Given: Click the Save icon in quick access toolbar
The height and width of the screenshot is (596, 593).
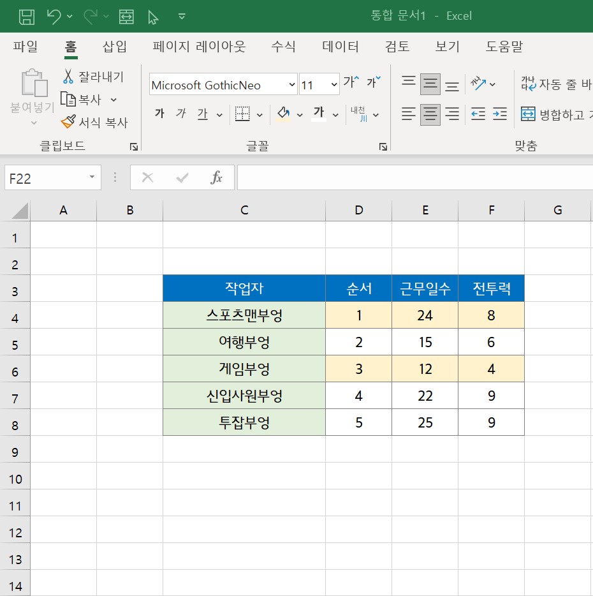Looking at the screenshot, I should pyautogui.click(x=27, y=17).
